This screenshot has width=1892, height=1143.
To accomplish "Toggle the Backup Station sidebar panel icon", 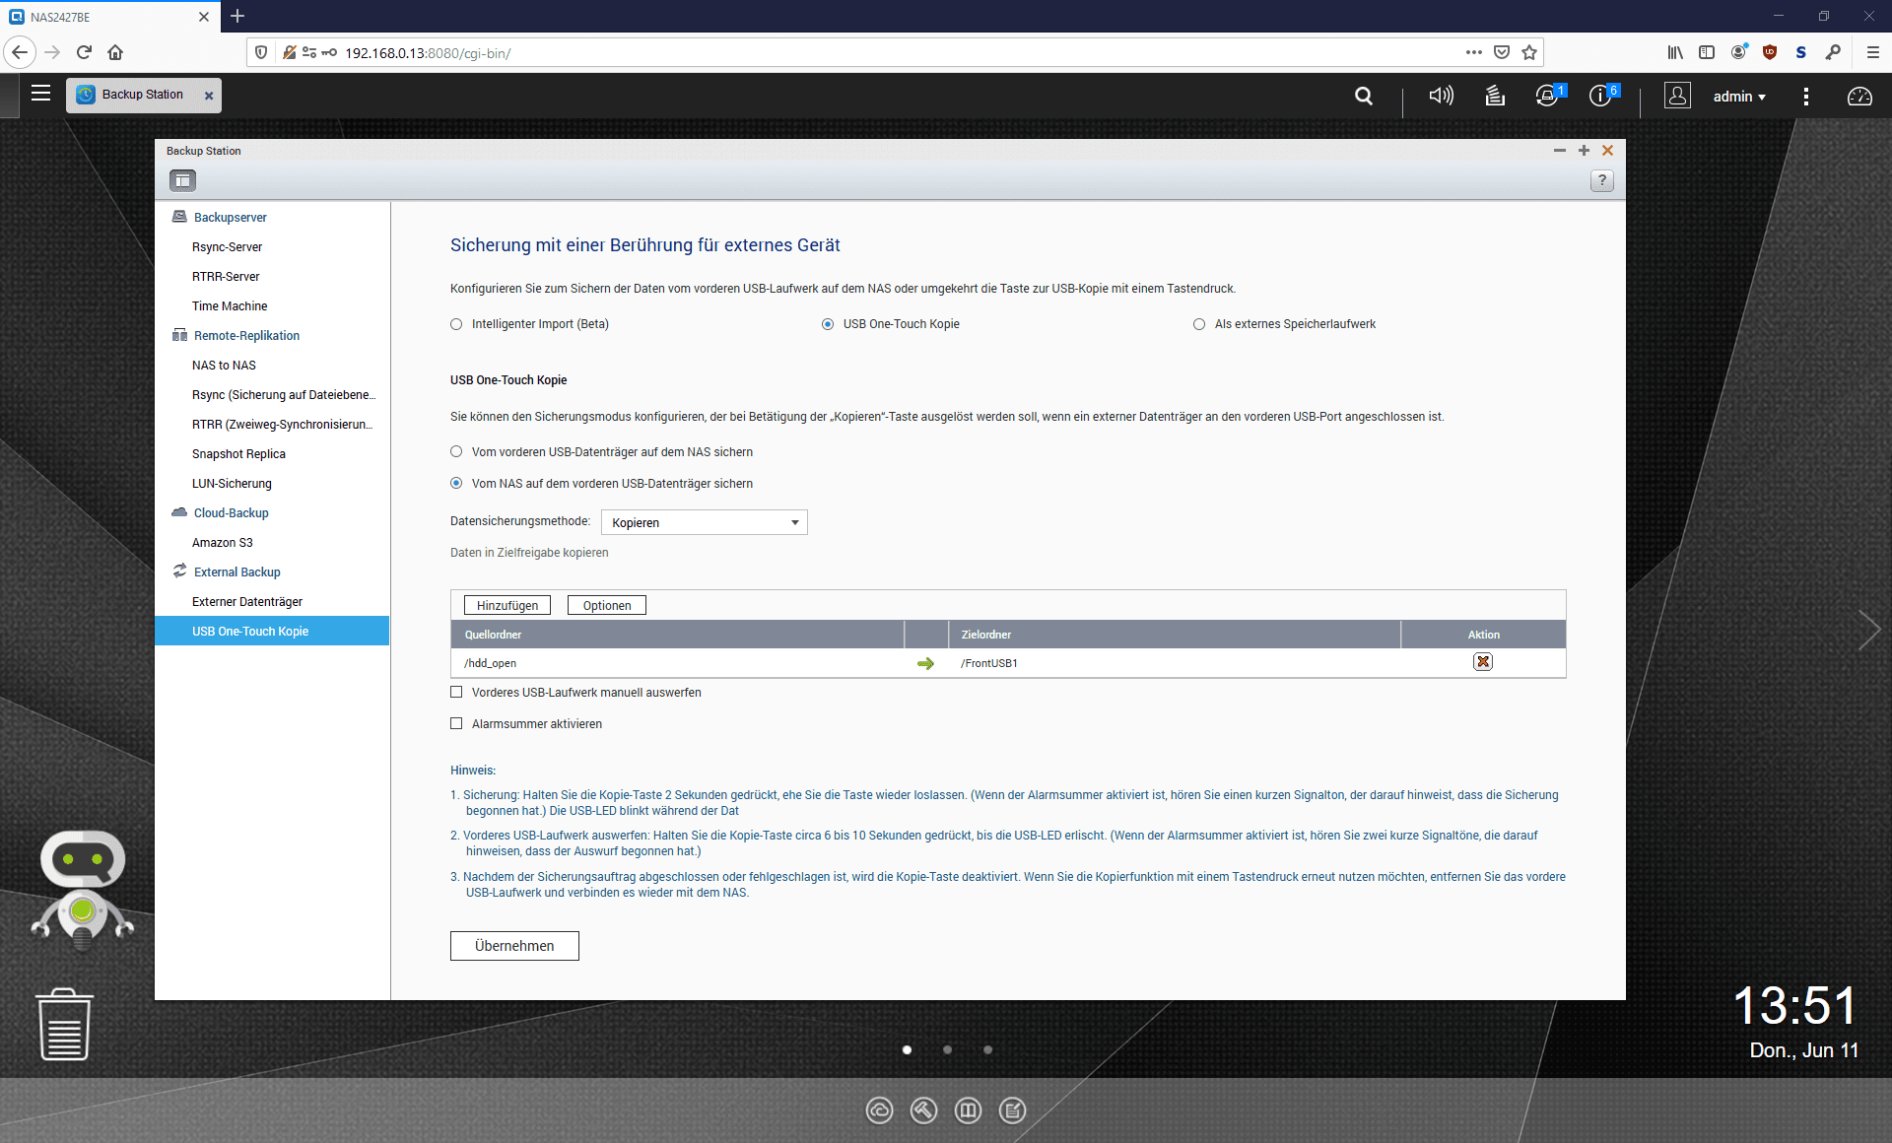I will click(x=182, y=180).
